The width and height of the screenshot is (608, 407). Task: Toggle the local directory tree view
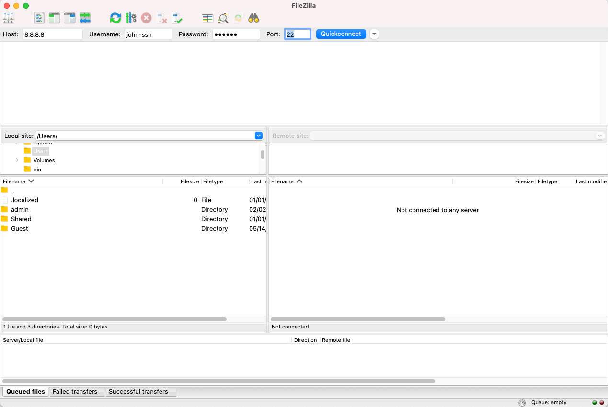click(54, 18)
